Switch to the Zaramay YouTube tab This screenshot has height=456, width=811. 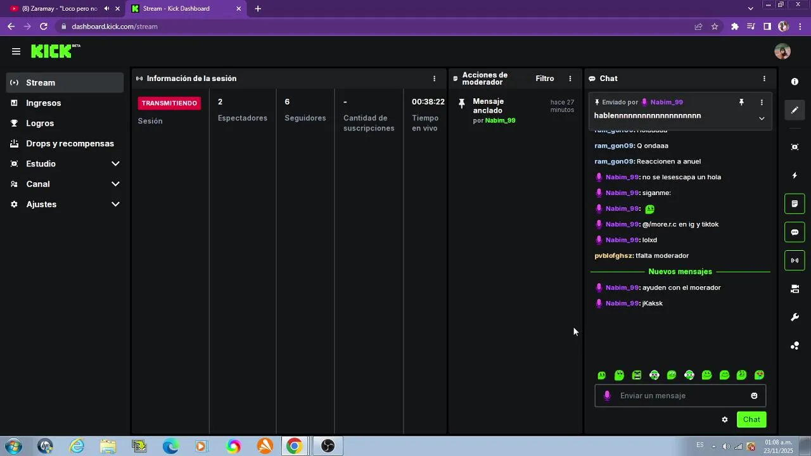coord(59,9)
